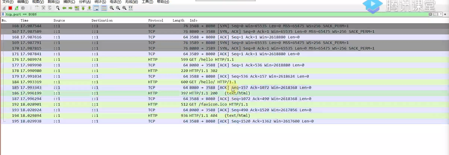This screenshot has width=449, height=155.
Task: Zoom in on the packet list text
Action: [x=112, y=8]
